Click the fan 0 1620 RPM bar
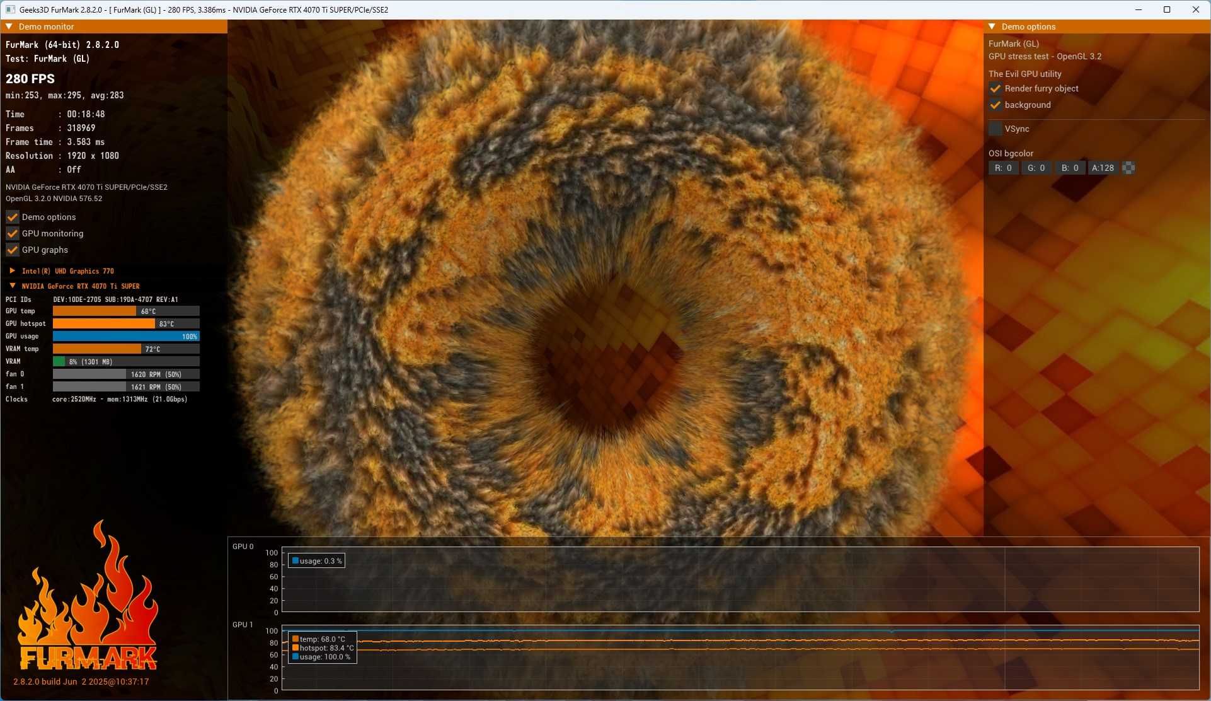Viewport: 1211px width, 701px height. 126,374
